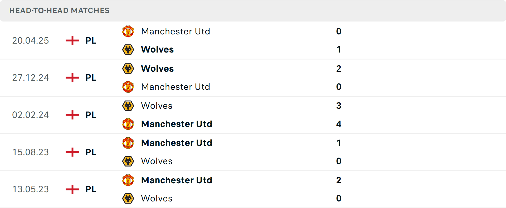Click the Wolves score 1 in the 20.04.25 match

point(339,49)
